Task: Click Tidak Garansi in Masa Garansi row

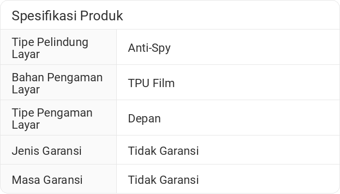Action: (x=163, y=180)
